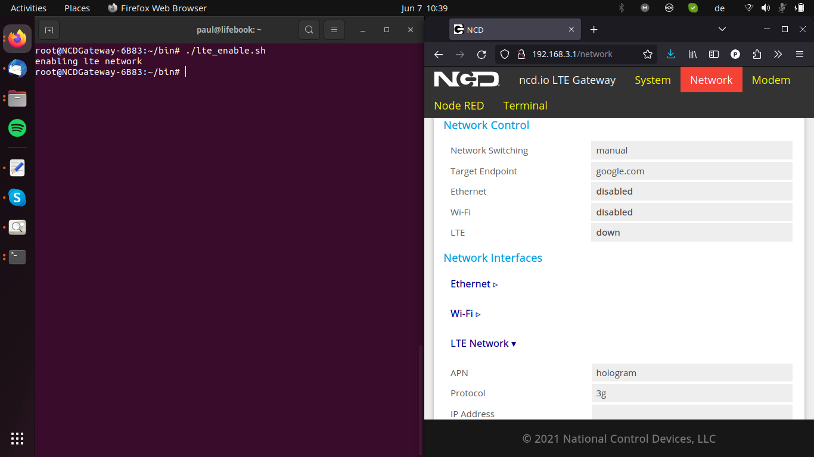
Task: Select the Network tab
Action: click(x=712, y=80)
